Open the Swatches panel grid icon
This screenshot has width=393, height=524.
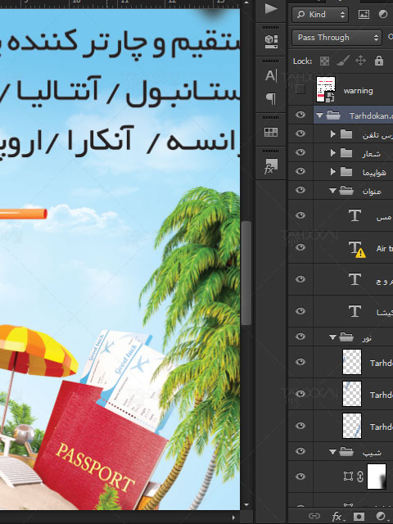point(271,132)
